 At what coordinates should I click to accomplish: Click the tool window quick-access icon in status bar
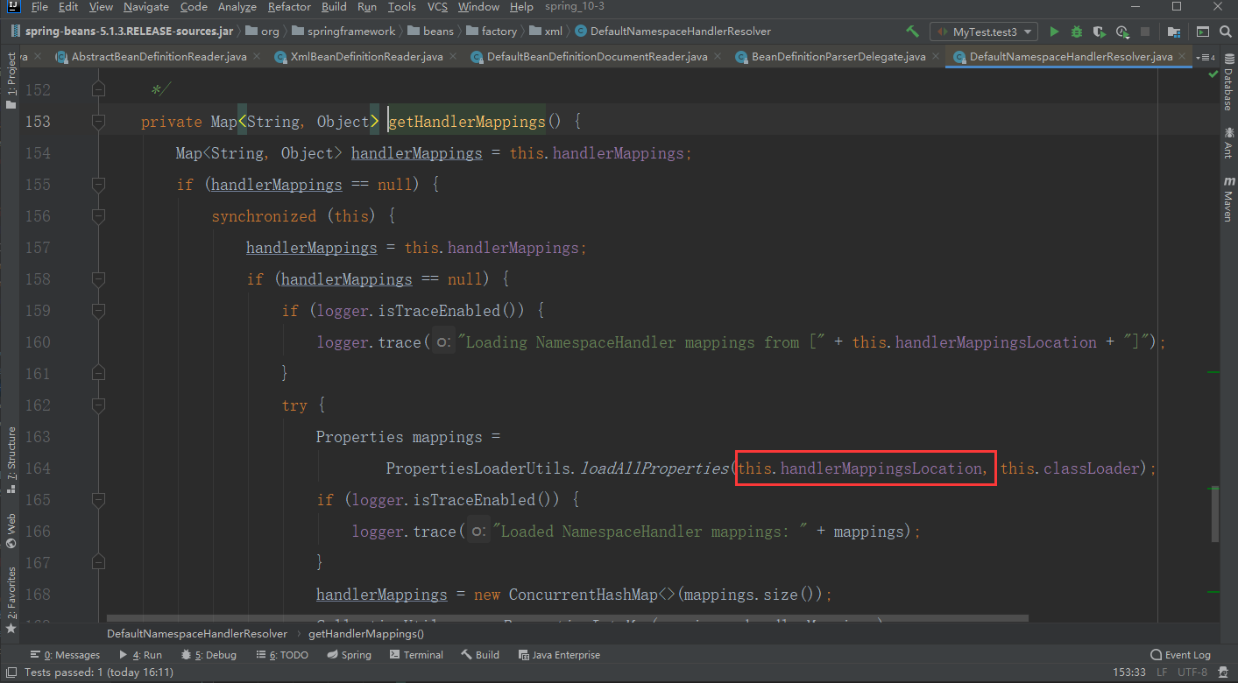click(x=10, y=672)
